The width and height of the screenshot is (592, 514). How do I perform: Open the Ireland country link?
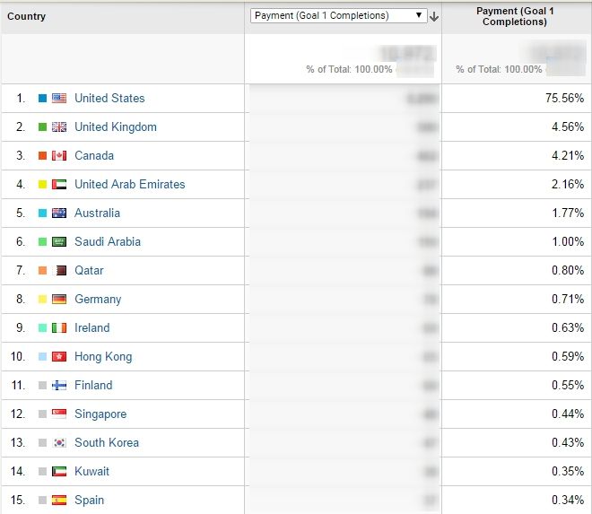coord(92,327)
